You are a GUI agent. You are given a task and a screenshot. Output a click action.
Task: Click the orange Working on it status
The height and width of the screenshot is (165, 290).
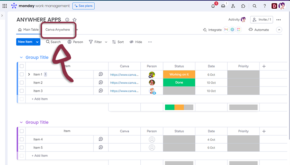point(179,74)
